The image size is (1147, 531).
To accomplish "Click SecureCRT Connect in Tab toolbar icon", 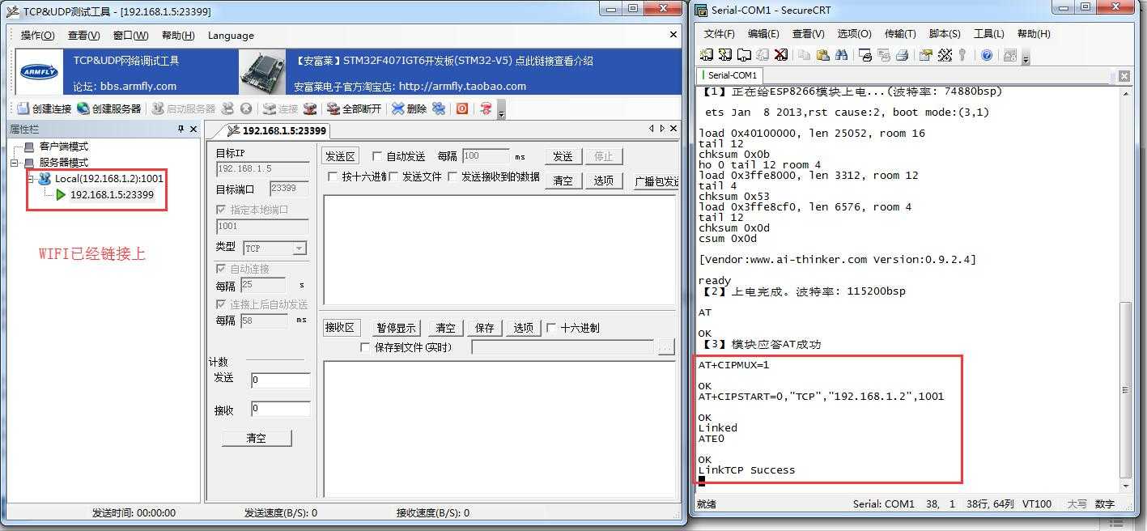I will (743, 55).
